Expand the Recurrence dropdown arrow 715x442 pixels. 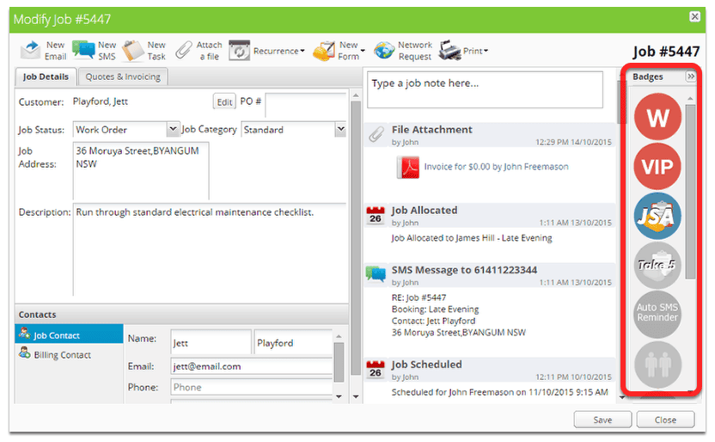302,51
